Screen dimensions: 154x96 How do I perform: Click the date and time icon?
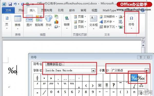pyautogui.click(x=120, y=22)
